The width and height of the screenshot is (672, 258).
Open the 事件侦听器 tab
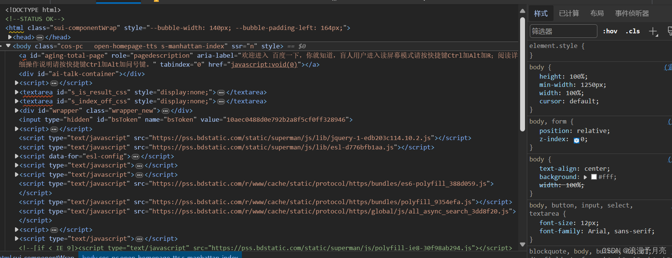point(632,13)
